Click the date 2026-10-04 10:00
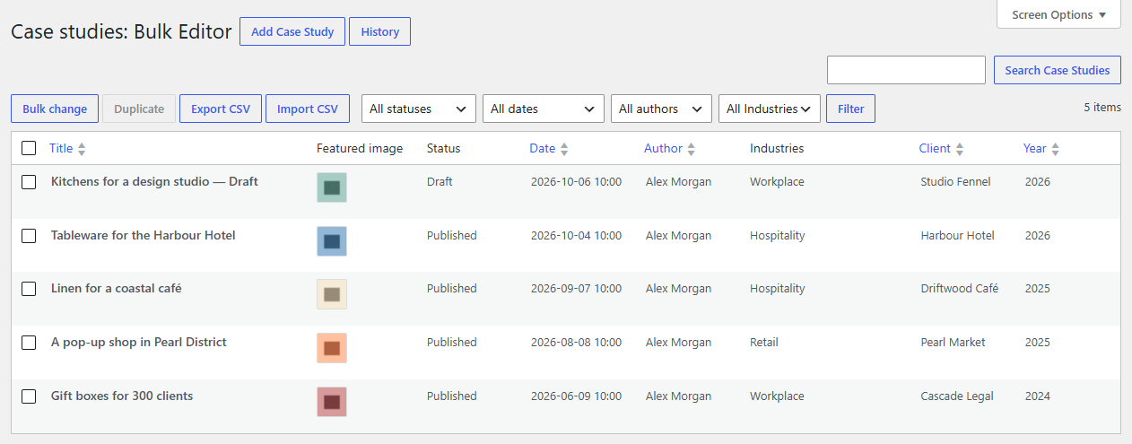 pos(576,236)
